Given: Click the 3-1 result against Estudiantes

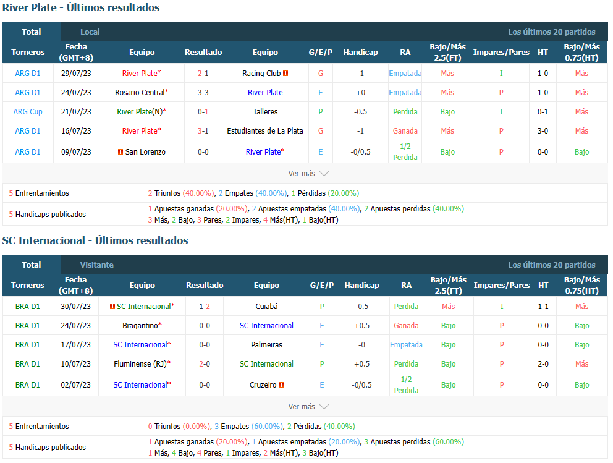Looking at the screenshot, I should (203, 131).
